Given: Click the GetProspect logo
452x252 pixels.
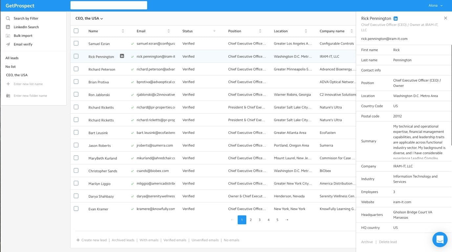Looking at the screenshot, I should pos(20,6).
